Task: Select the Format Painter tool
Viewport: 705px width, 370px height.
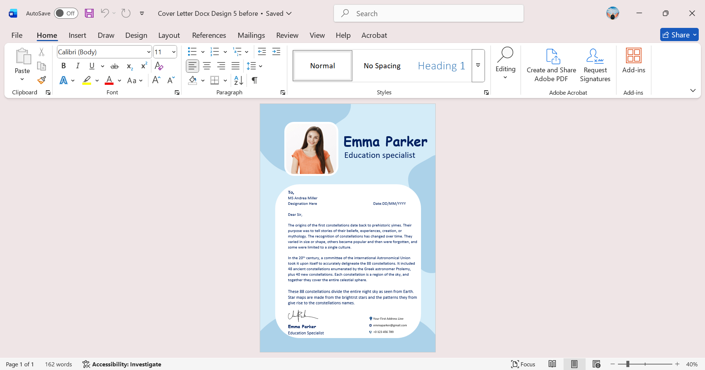Action: [x=41, y=80]
